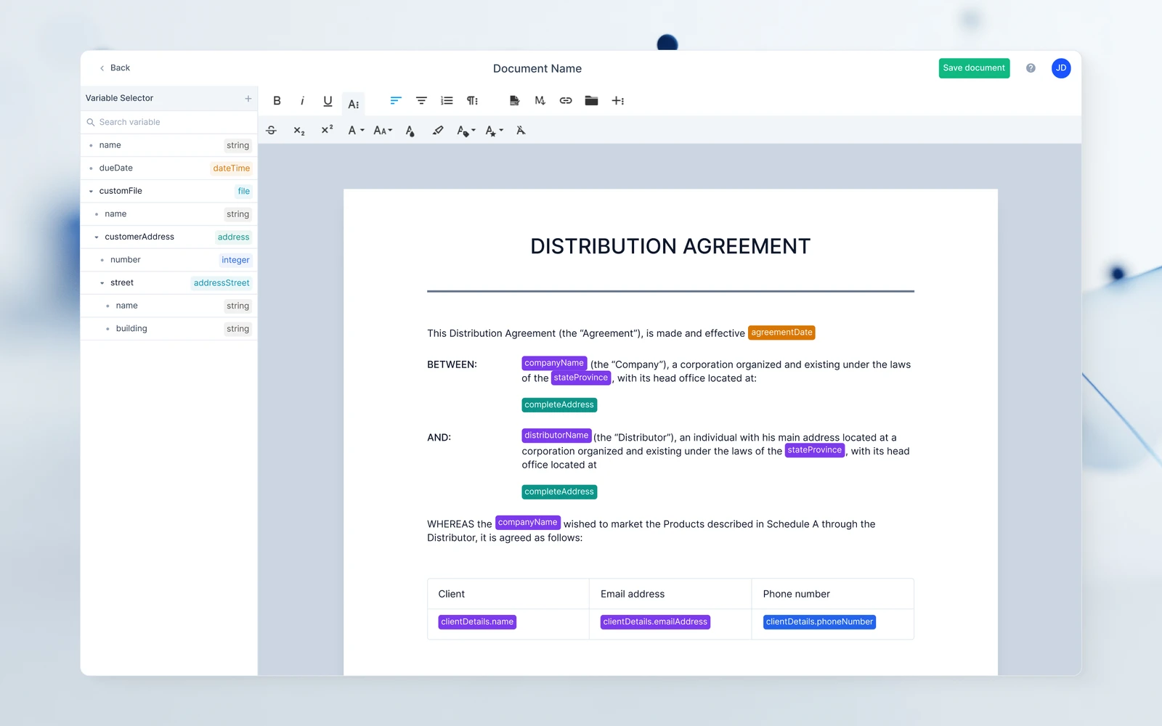Screen dimensions: 1162x726
Task: Toggle bold formatting
Action: coord(277,101)
